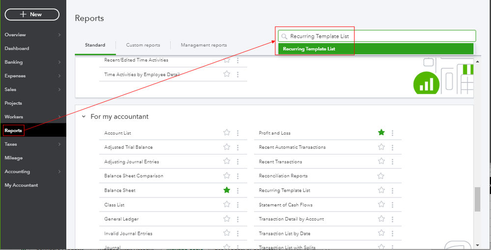
Task: Open more options for Account List
Action: pyautogui.click(x=238, y=133)
